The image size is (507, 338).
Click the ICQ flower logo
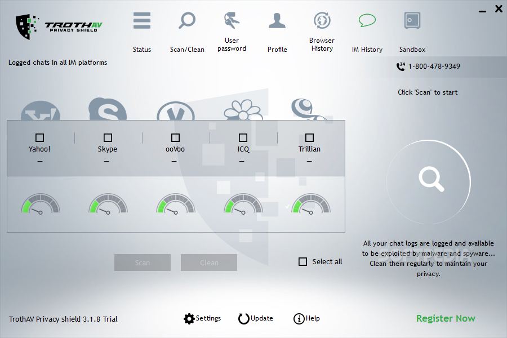pyautogui.click(x=243, y=110)
